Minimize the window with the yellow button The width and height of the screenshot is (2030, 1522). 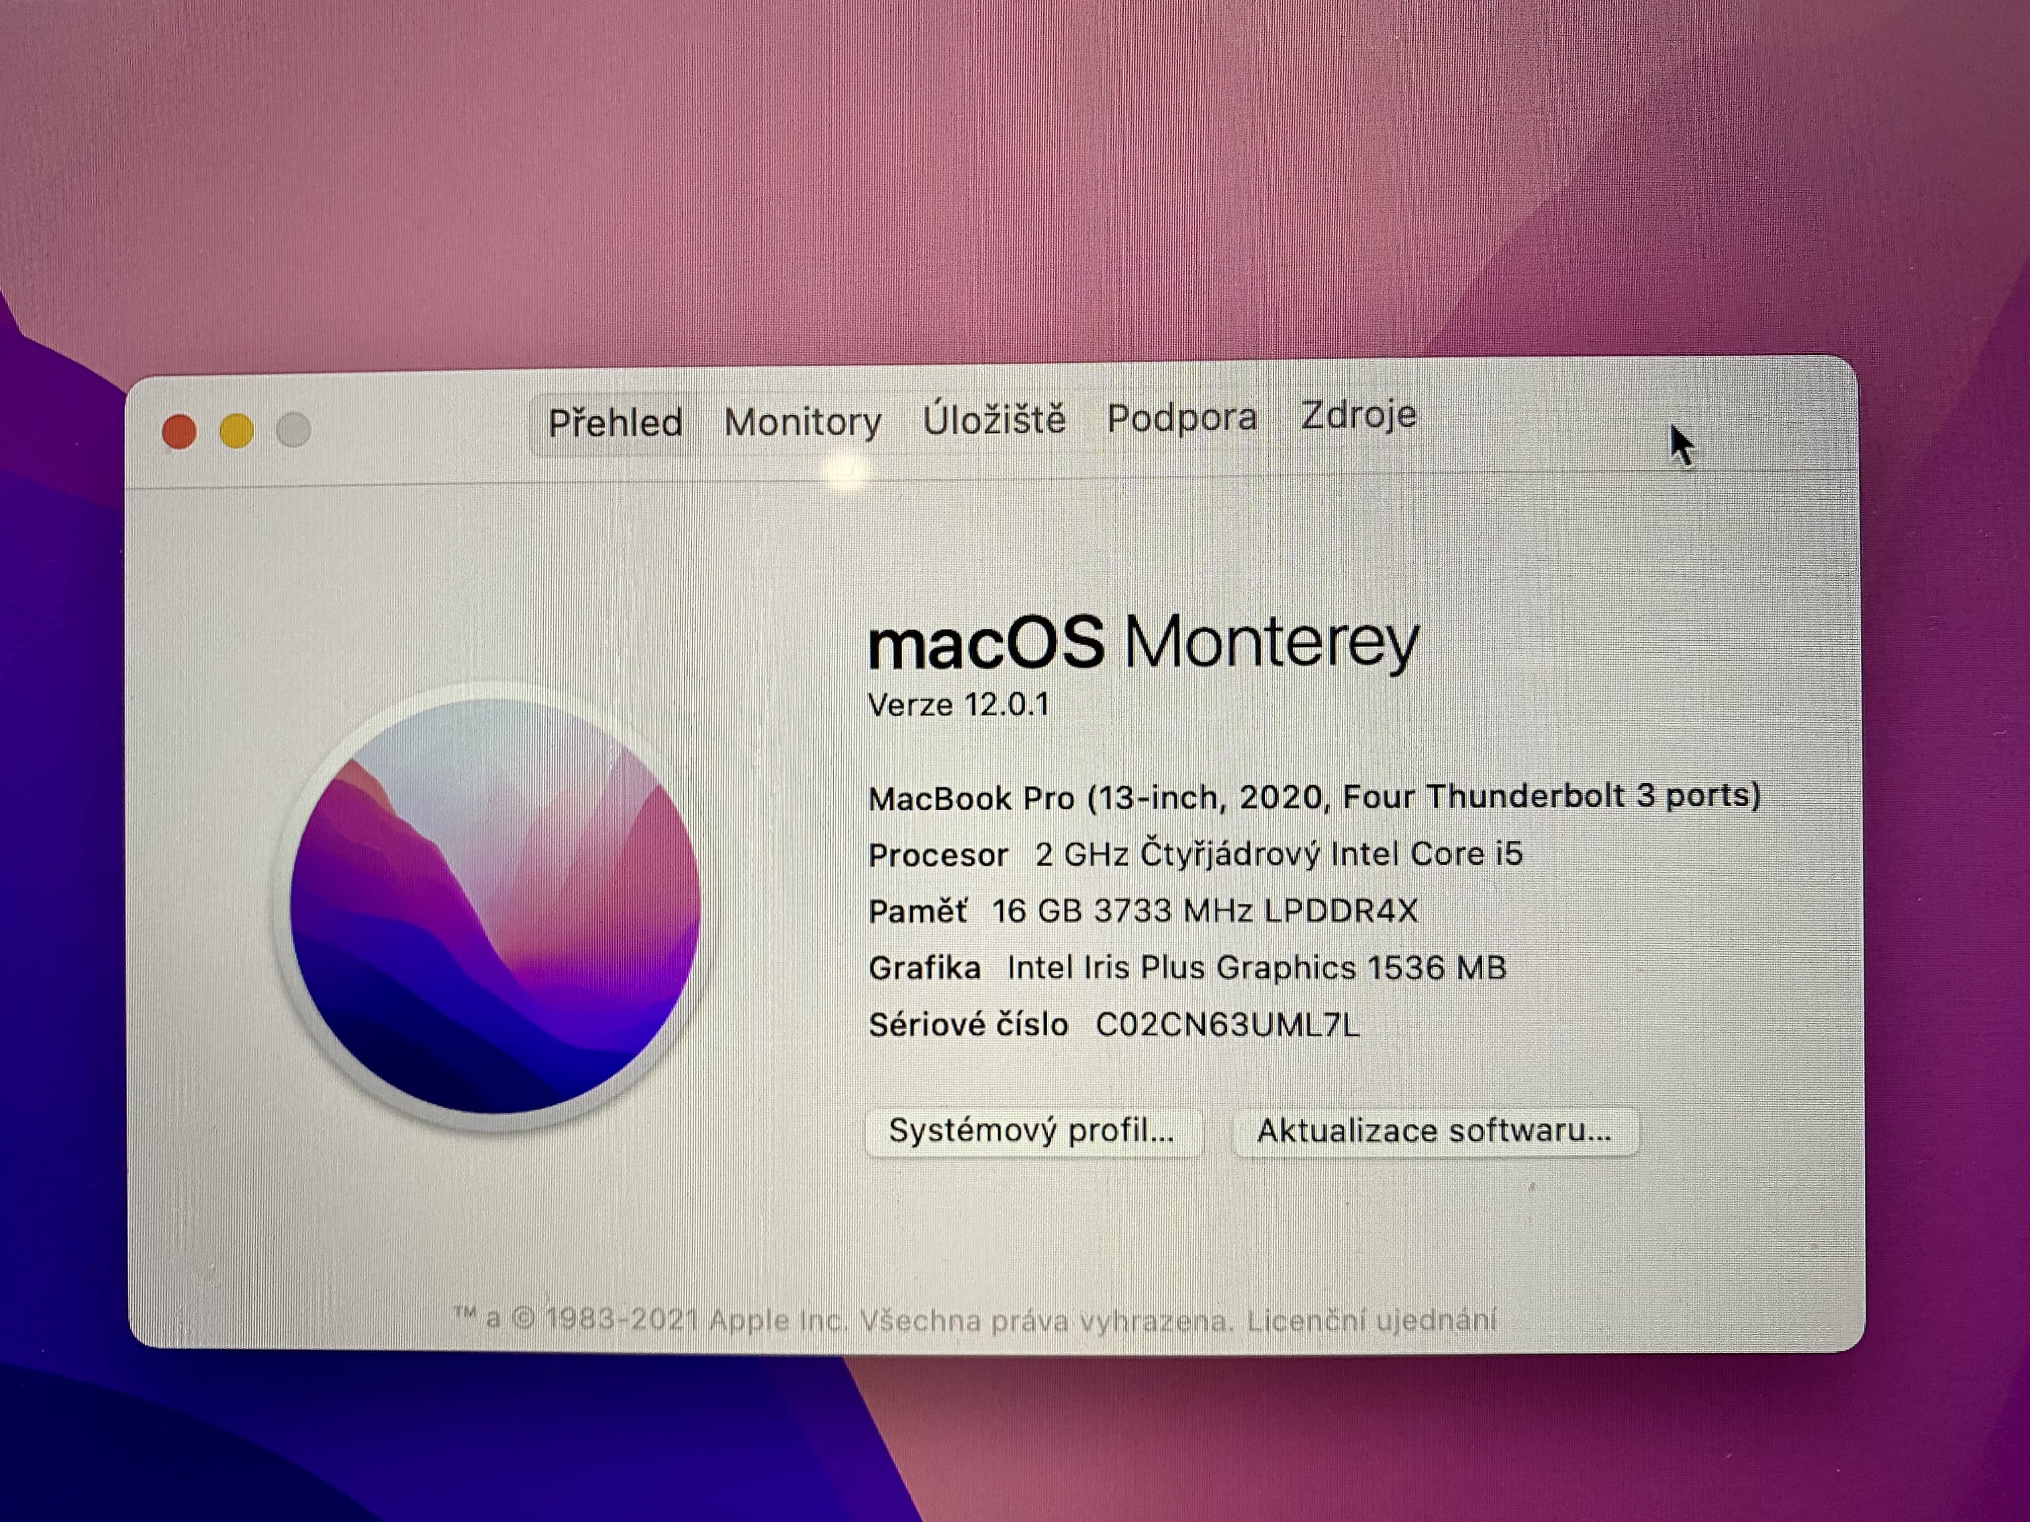[x=237, y=430]
